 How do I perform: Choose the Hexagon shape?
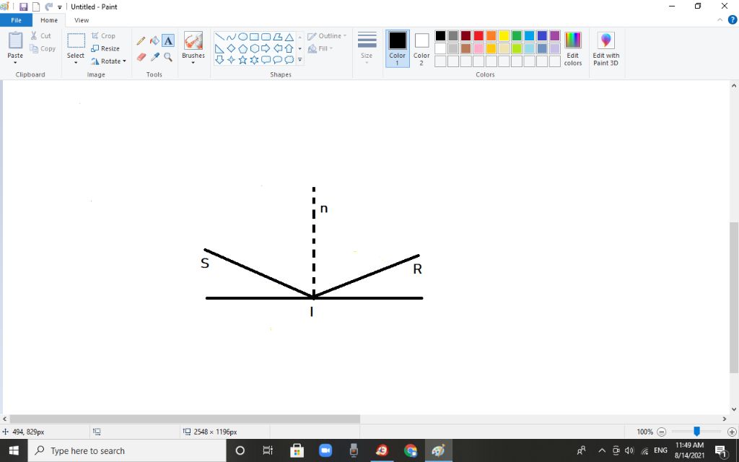254,48
